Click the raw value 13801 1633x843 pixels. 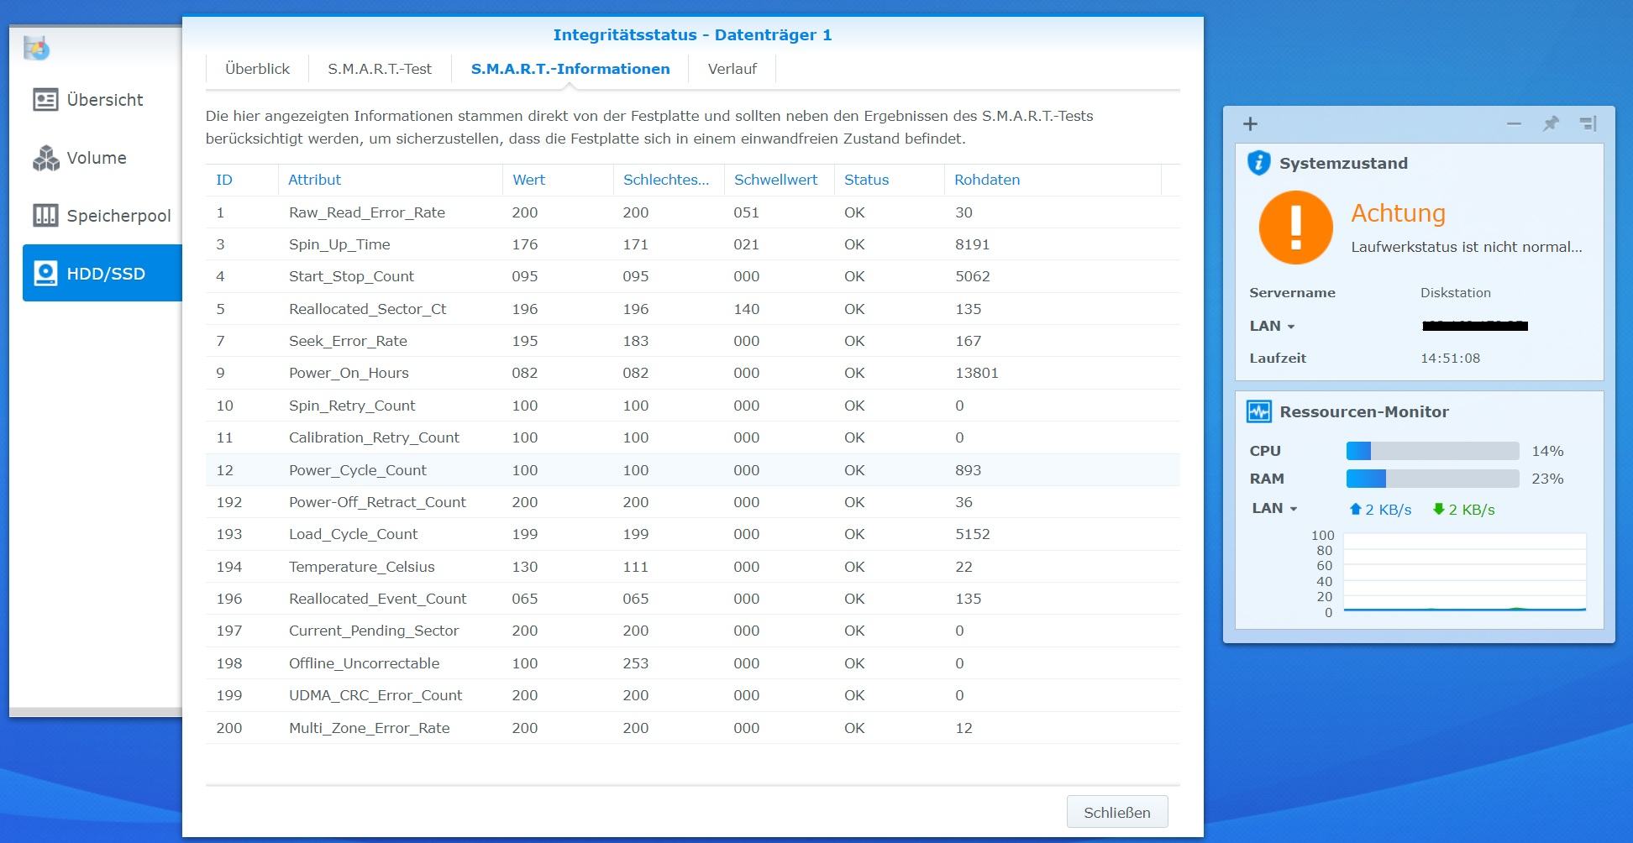tap(977, 373)
